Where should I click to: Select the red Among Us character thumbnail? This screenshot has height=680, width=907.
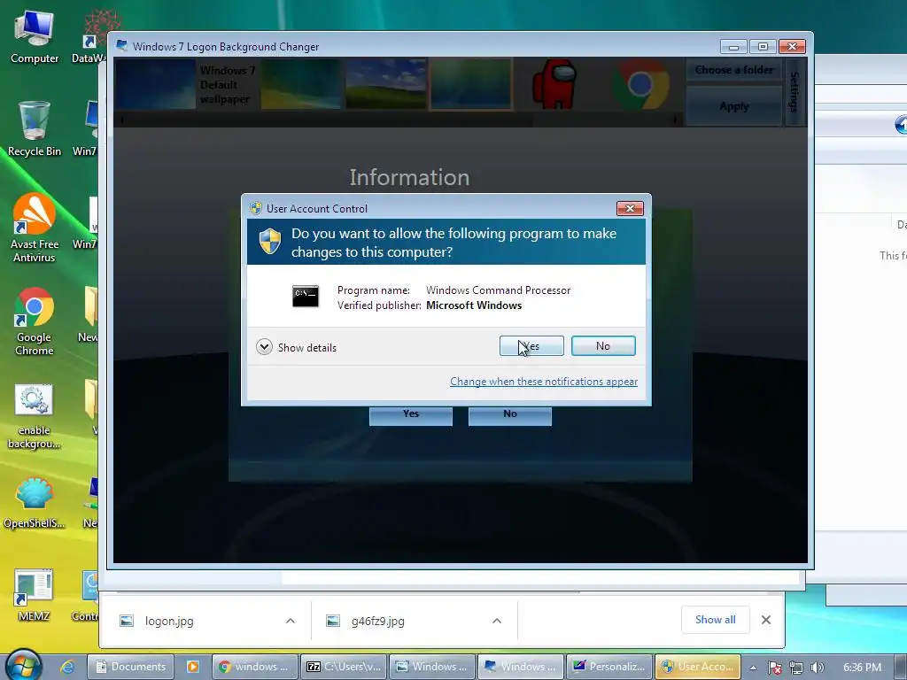pyautogui.click(x=554, y=84)
